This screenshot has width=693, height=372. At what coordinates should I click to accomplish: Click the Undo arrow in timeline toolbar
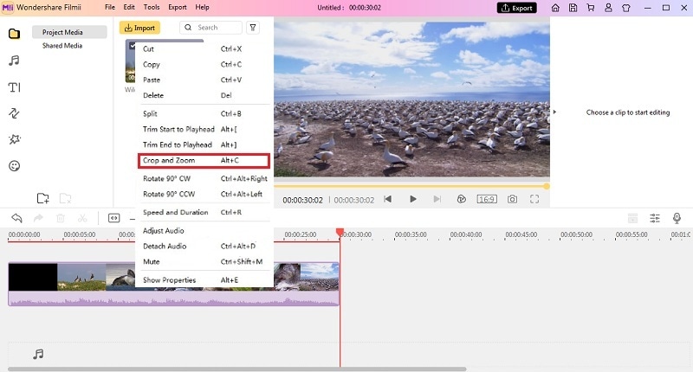click(x=16, y=217)
